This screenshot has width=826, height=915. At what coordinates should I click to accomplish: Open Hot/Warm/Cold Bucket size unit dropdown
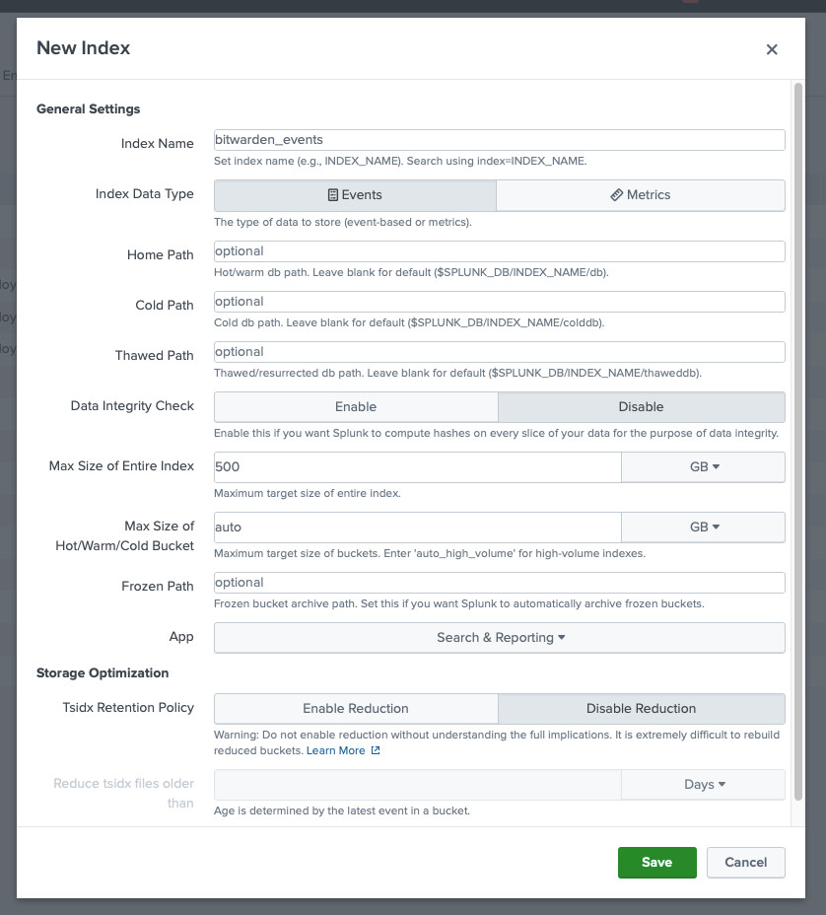coord(703,528)
